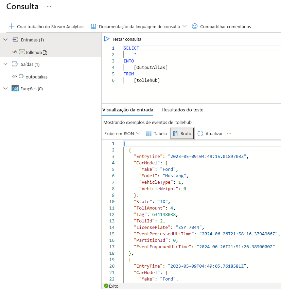Click the three dots beside Consulta title
The image size is (281, 289).
(49, 7)
